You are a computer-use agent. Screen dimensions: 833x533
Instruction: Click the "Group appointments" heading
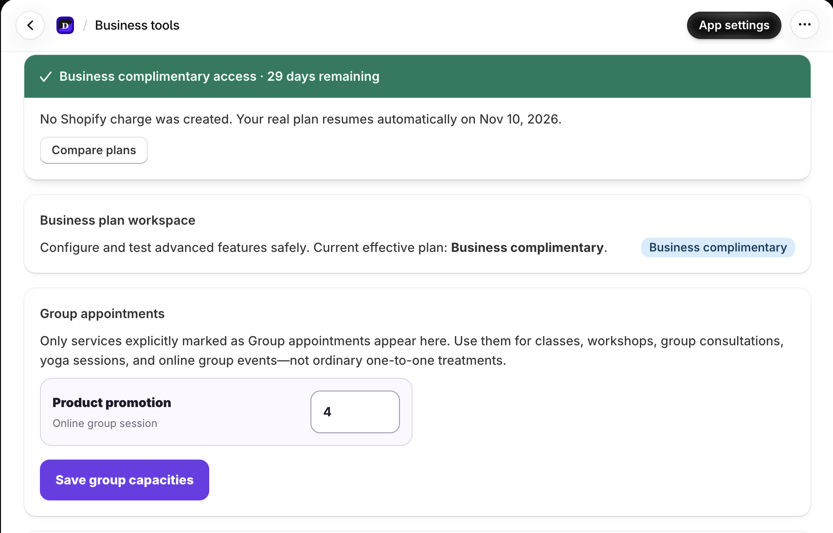[102, 314]
